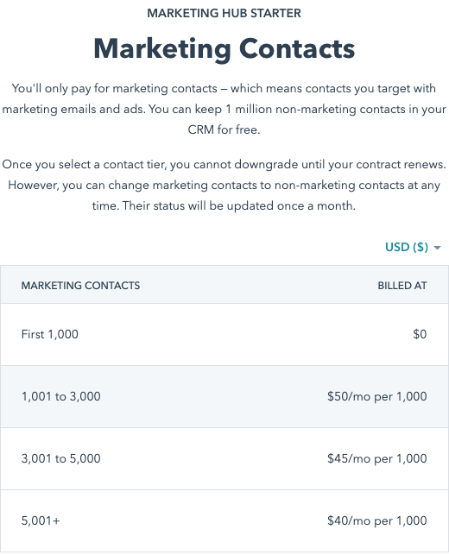Click the $45/mo per 1,000 price
The height and width of the screenshot is (555, 449).
(377, 459)
